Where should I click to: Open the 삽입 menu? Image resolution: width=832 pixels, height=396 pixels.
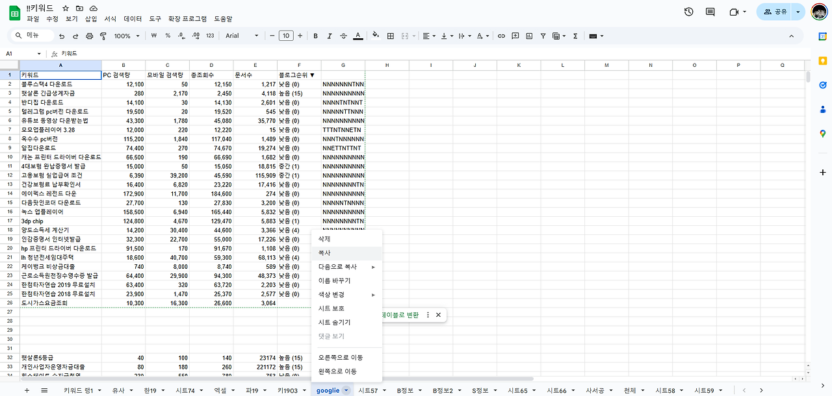pos(91,19)
